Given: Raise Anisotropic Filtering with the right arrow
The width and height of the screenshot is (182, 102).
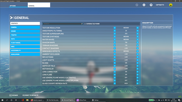Looking at the screenshot, I should [137, 31].
